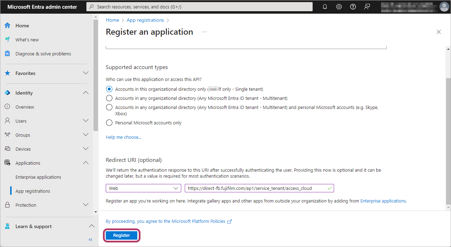The width and height of the screenshot is (451, 247).
Task: Choose Personal Microsoft accounts only option
Action: click(109, 123)
